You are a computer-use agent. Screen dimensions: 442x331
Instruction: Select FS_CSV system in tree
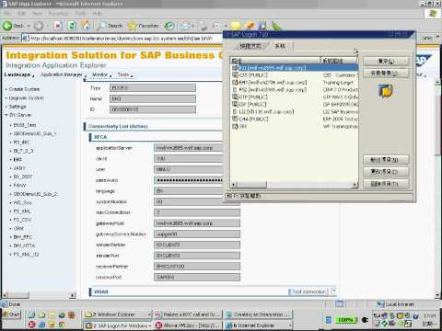click(x=22, y=220)
